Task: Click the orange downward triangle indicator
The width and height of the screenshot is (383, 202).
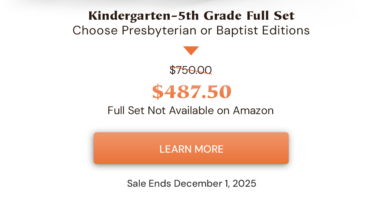Action: [x=191, y=50]
